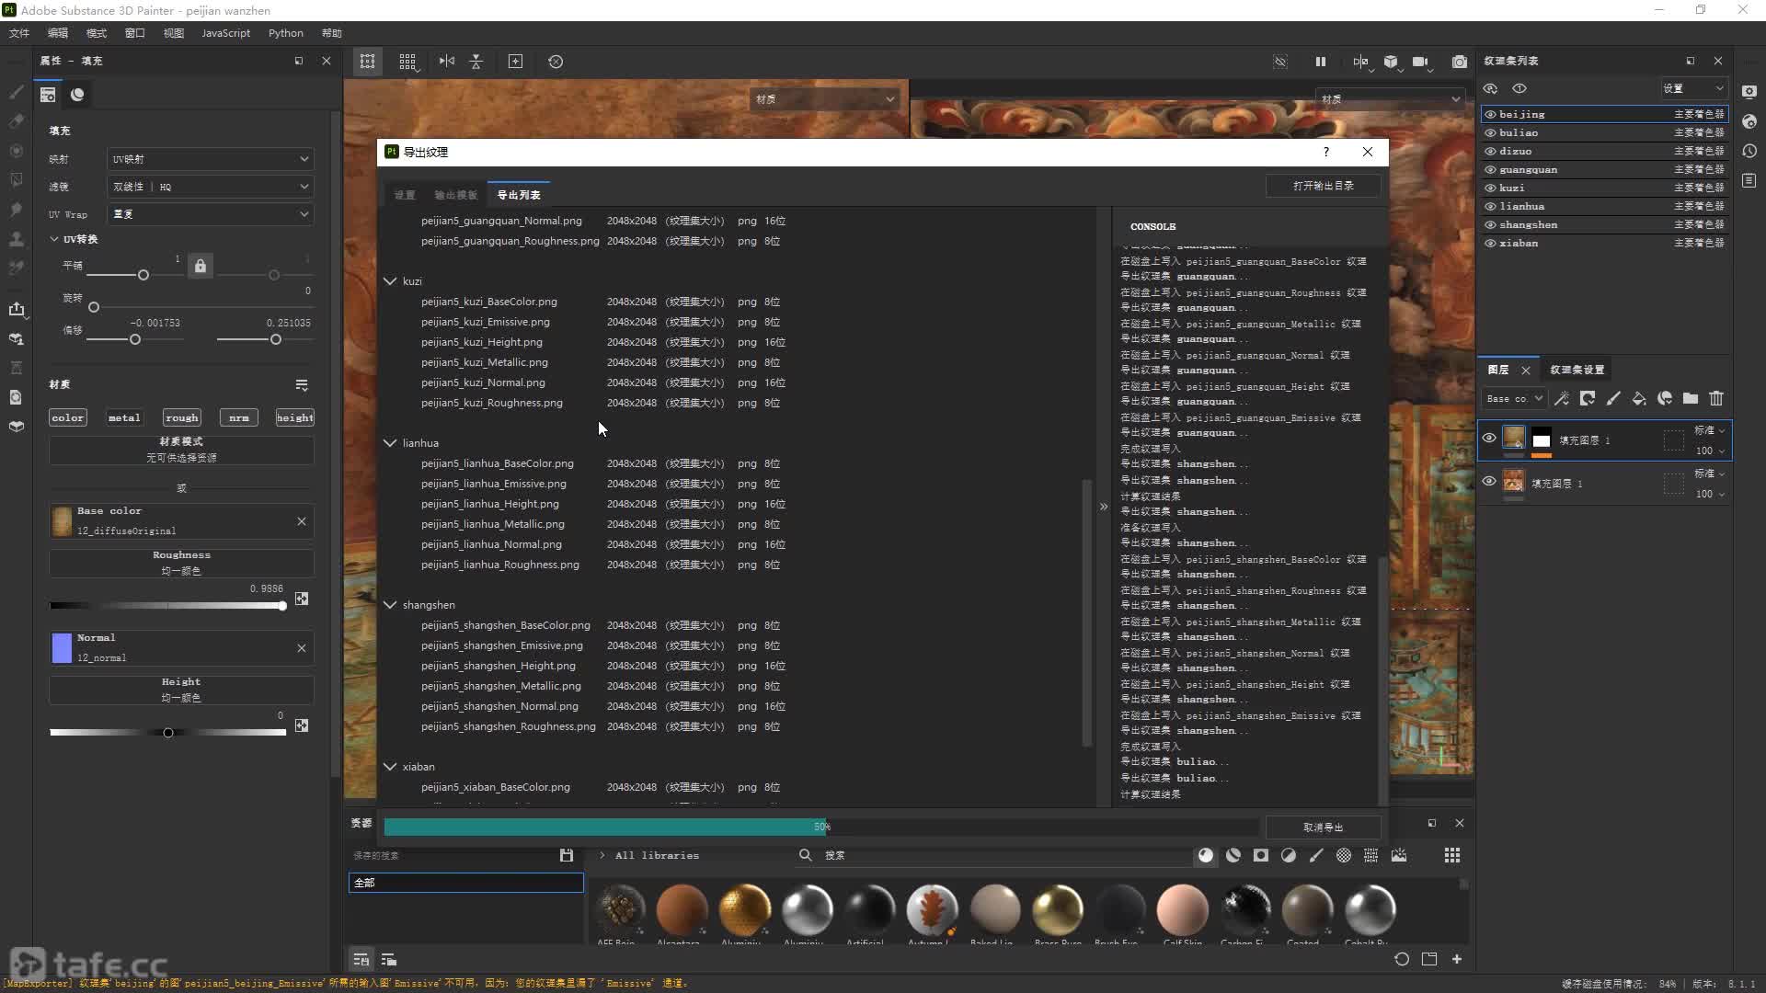Toggle the video camera view icon
The width and height of the screenshot is (1766, 993).
coord(1420,62)
